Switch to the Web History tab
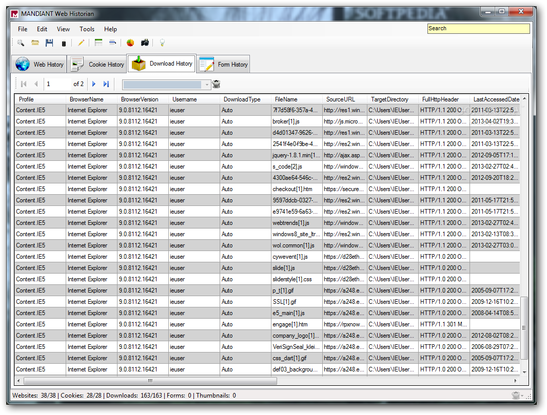The image size is (547, 415). [40, 65]
